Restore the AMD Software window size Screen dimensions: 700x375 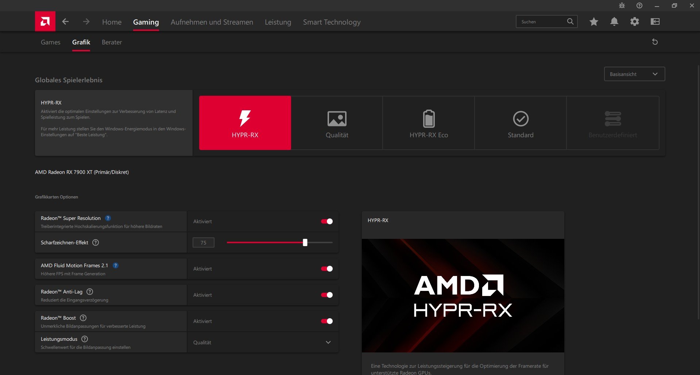click(x=674, y=5)
